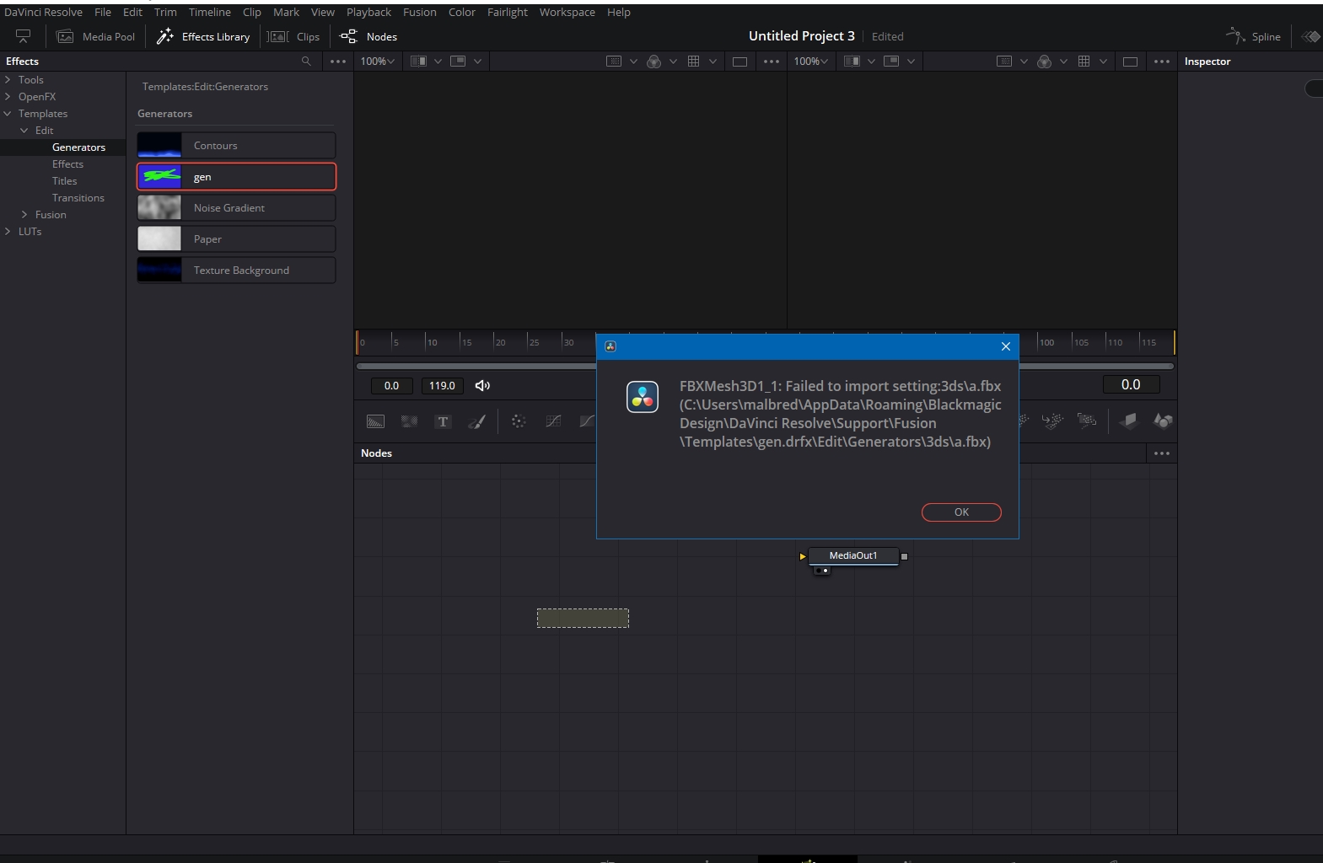Expand the Tools tree item
The image size is (1323, 863).
coord(8,79)
